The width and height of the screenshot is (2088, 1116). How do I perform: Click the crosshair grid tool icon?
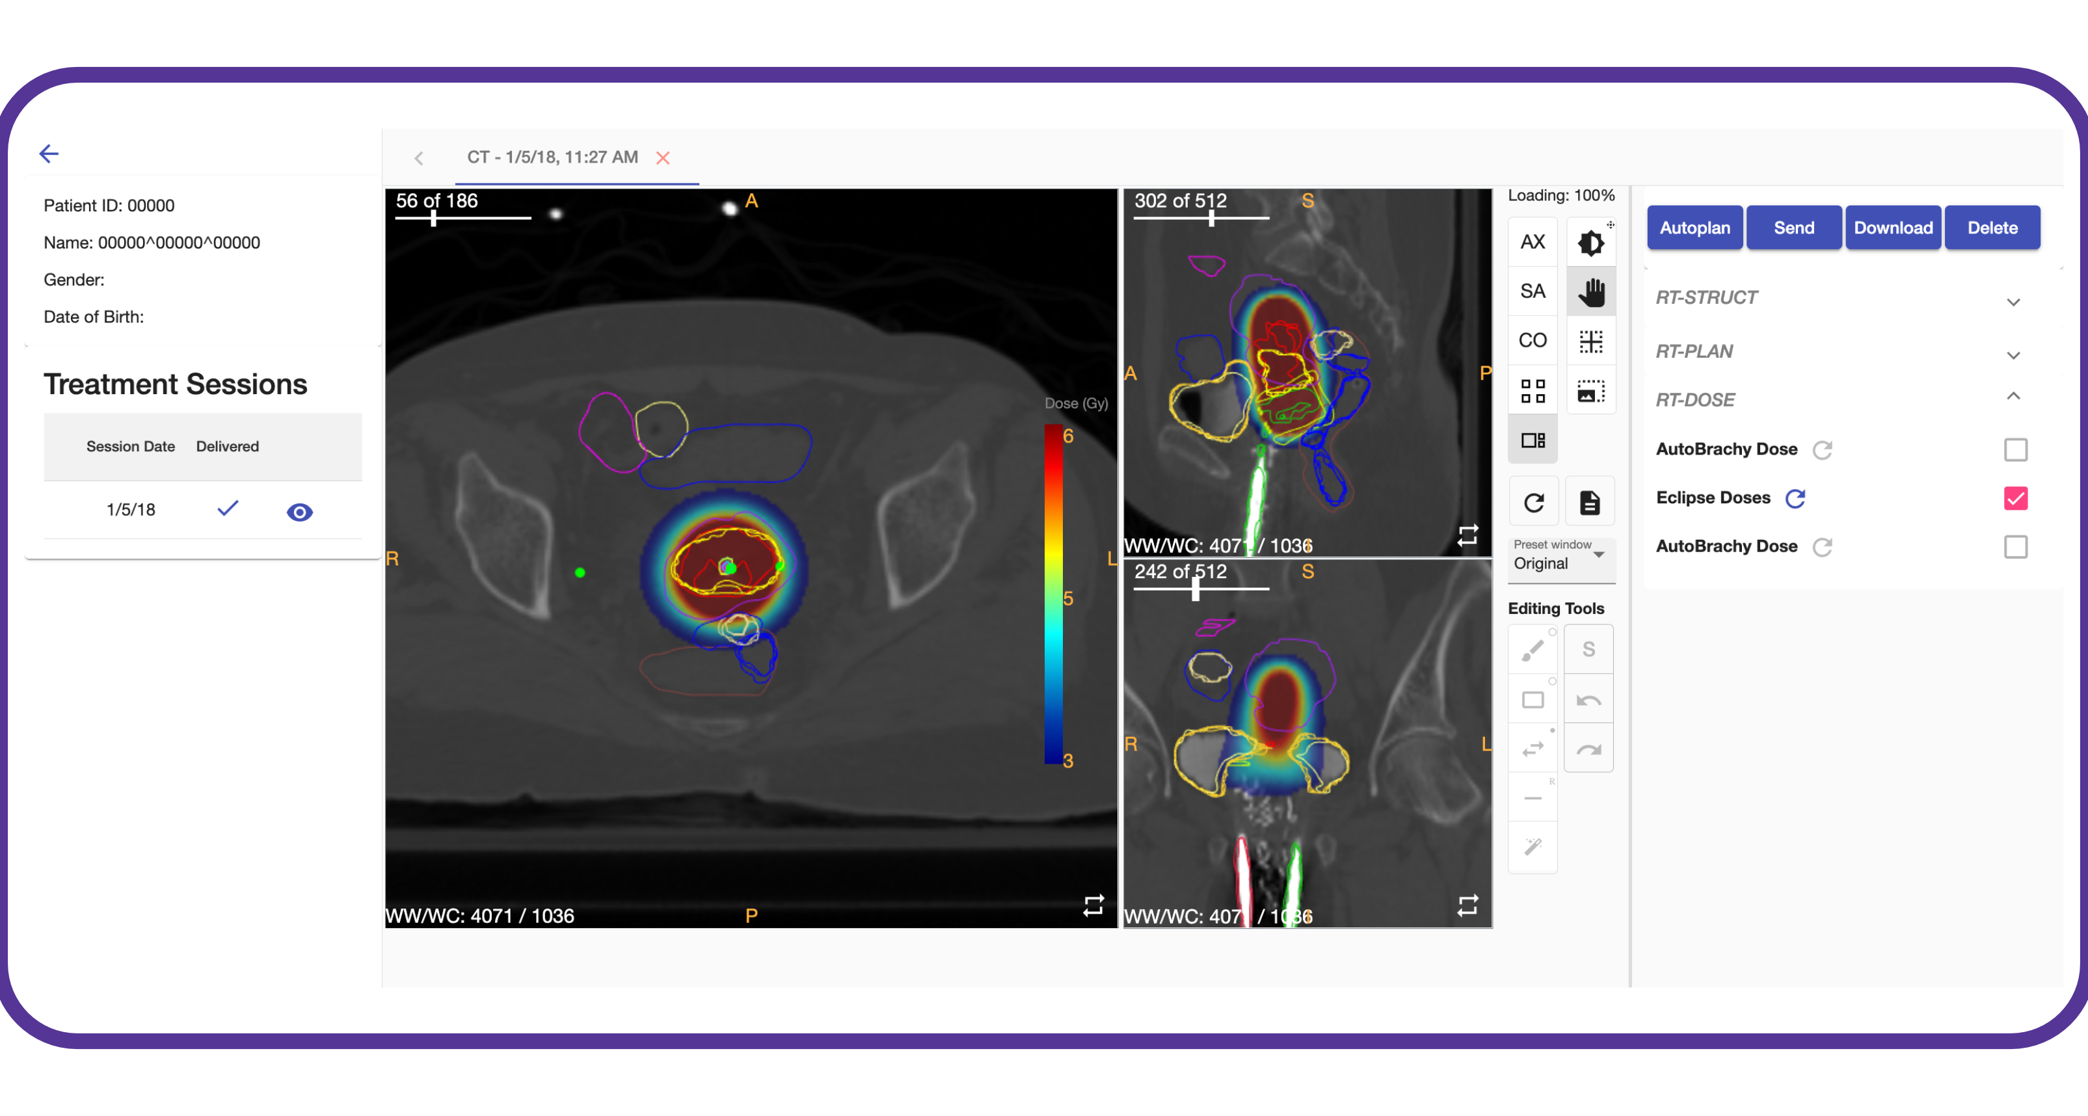tap(1590, 342)
